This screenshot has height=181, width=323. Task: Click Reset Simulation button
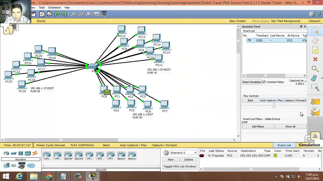(x=252, y=82)
